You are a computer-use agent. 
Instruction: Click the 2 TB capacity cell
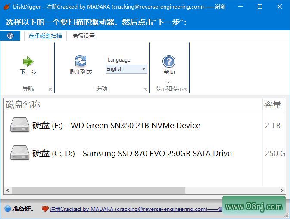273,126
